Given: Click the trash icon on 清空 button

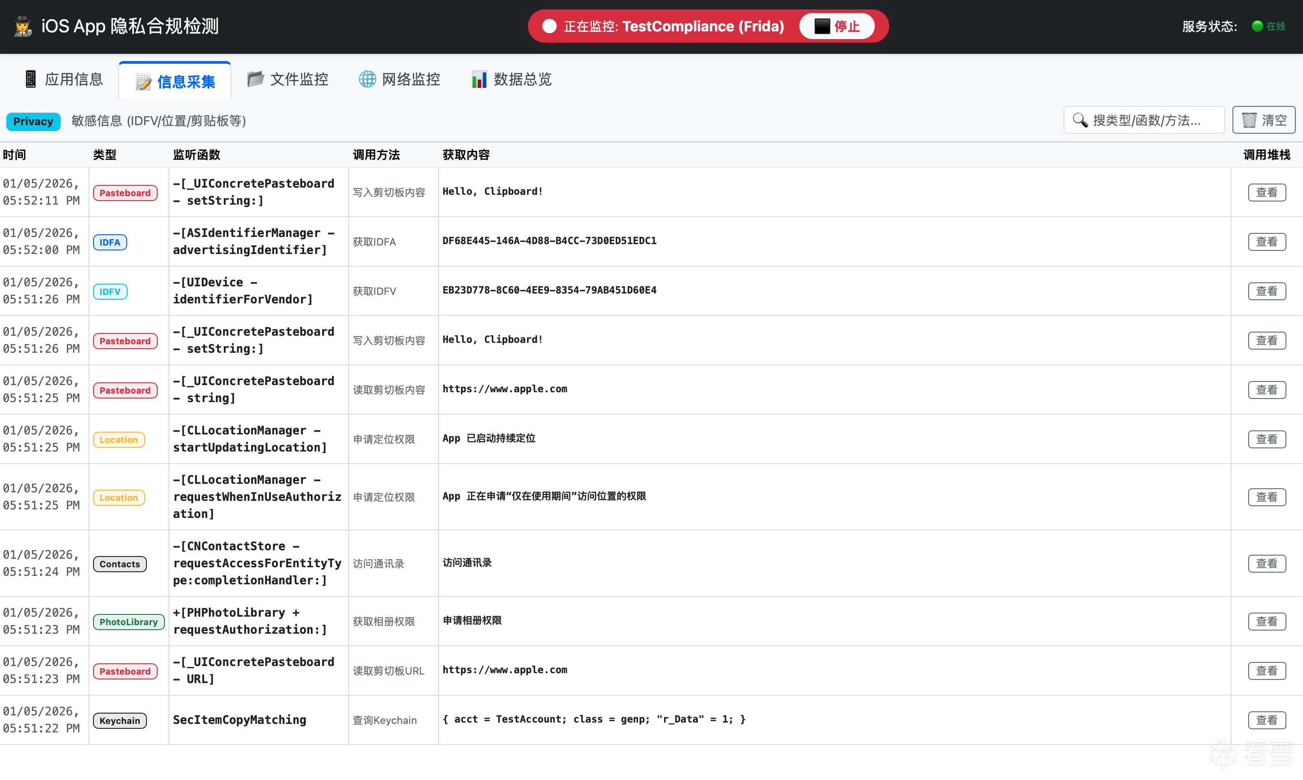Looking at the screenshot, I should click(x=1250, y=120).
